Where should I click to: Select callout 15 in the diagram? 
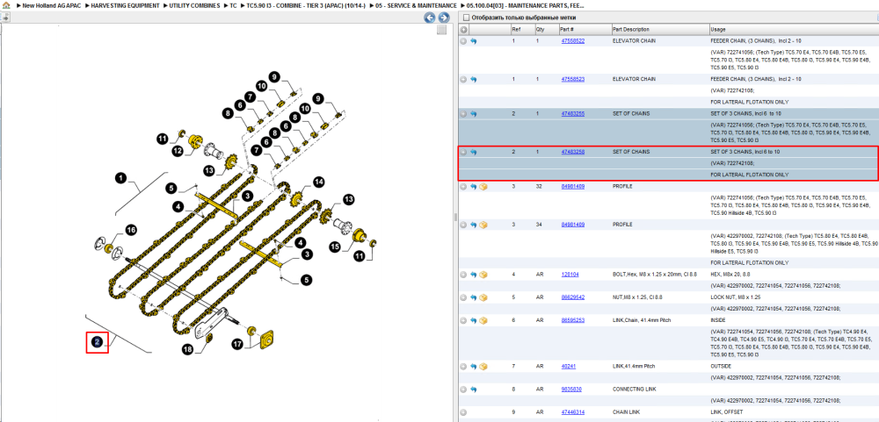[x=336, y=247]
